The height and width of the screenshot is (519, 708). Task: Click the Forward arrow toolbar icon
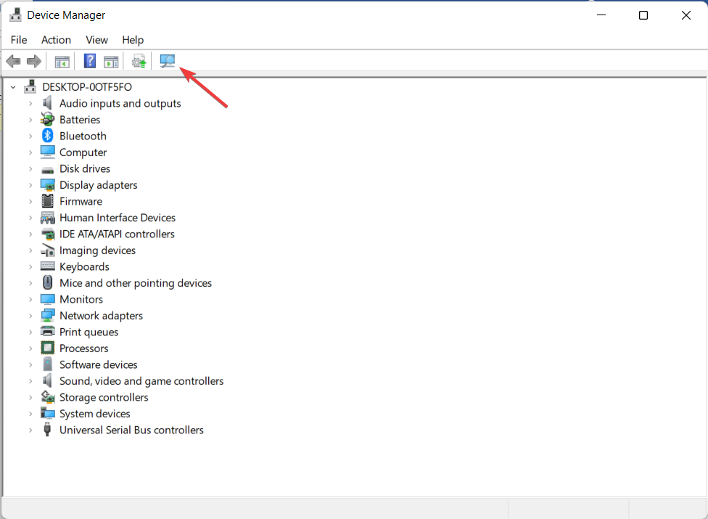[x=34, y=61]
